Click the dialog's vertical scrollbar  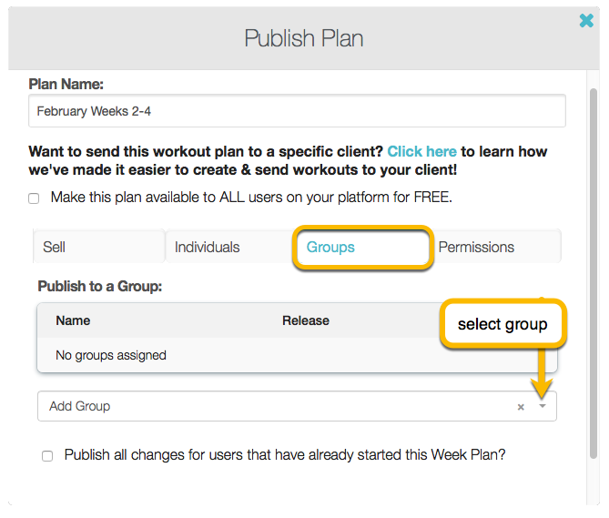pos(594,273)
